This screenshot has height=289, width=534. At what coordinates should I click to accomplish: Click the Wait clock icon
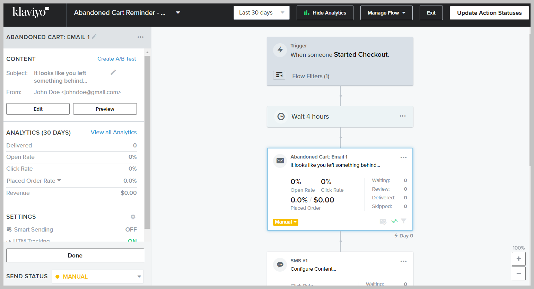coord(281,117)
